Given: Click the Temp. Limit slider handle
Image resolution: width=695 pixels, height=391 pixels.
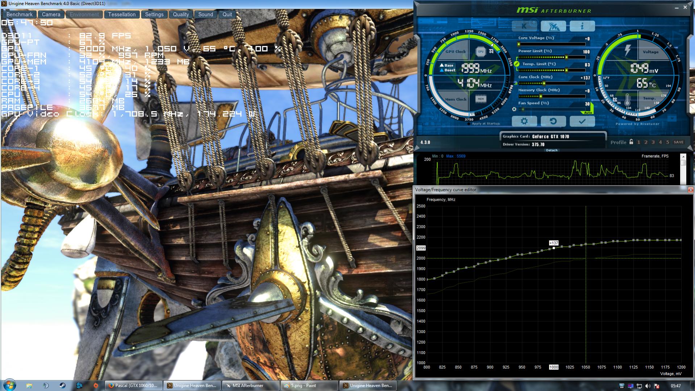Looking at the screenshot, I should coord(566,70).
